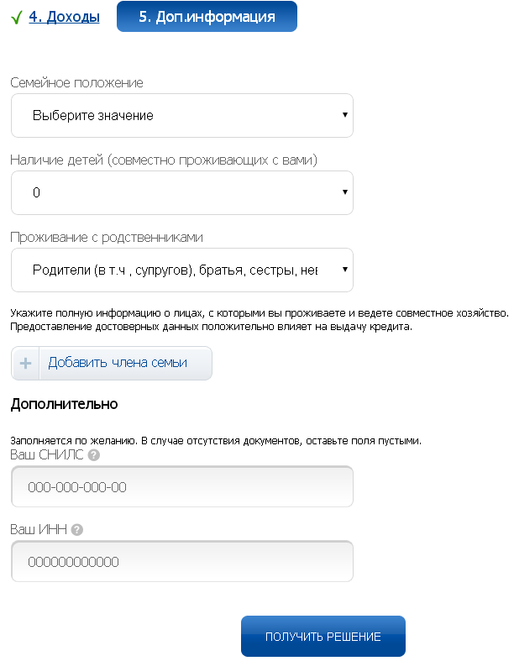Image resolution: width=514 pixels, height=661 pixels.
Task: Click the Семейное положение field label
Action: [76, 82]
